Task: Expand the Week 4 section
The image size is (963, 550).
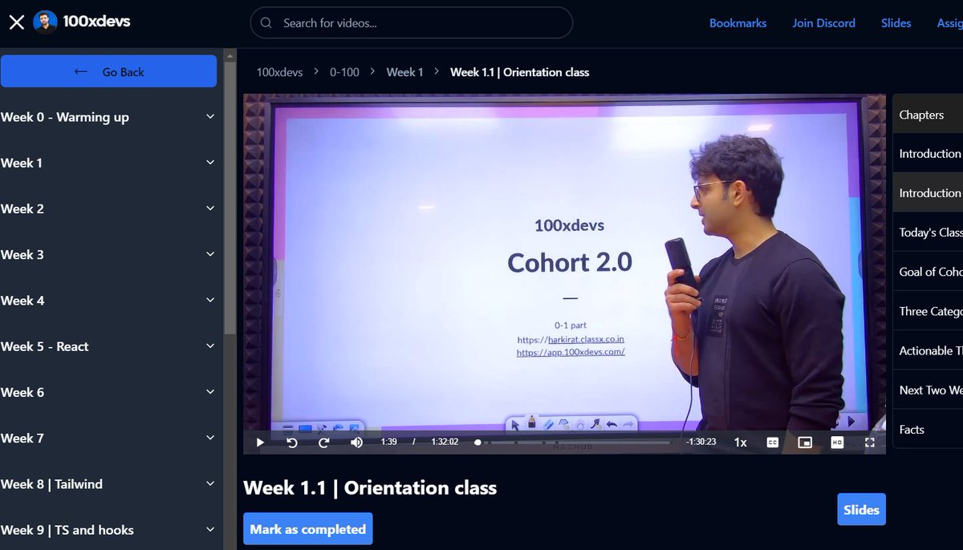Action: click(108, 301)
